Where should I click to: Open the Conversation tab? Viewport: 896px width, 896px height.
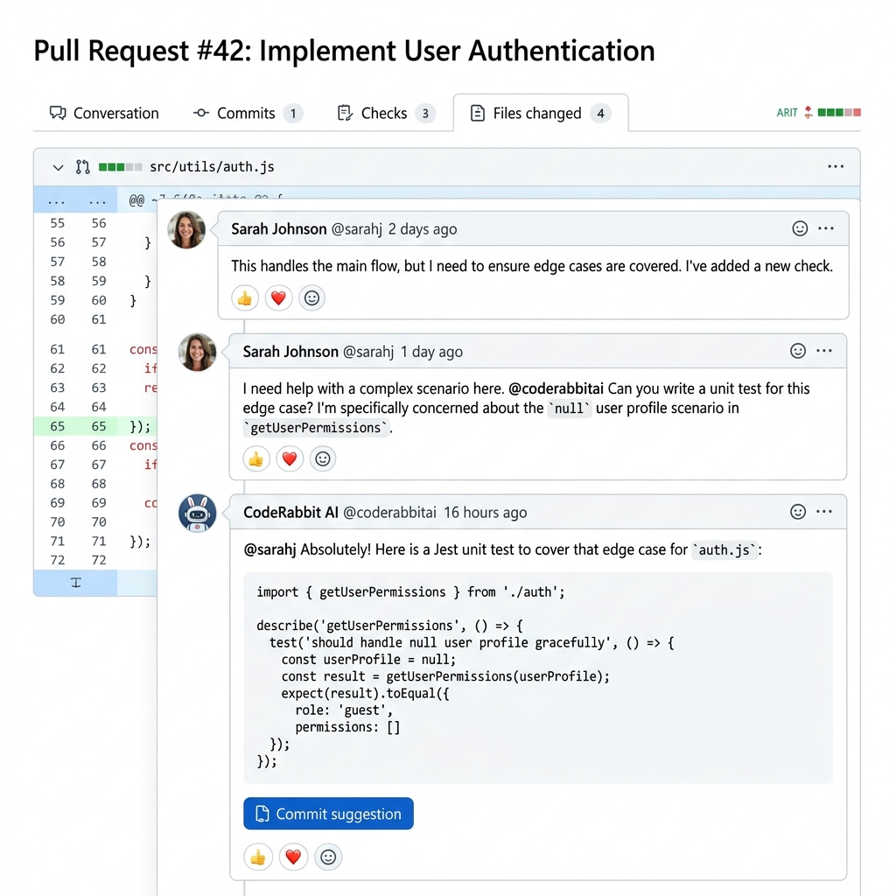click(104, 113)
